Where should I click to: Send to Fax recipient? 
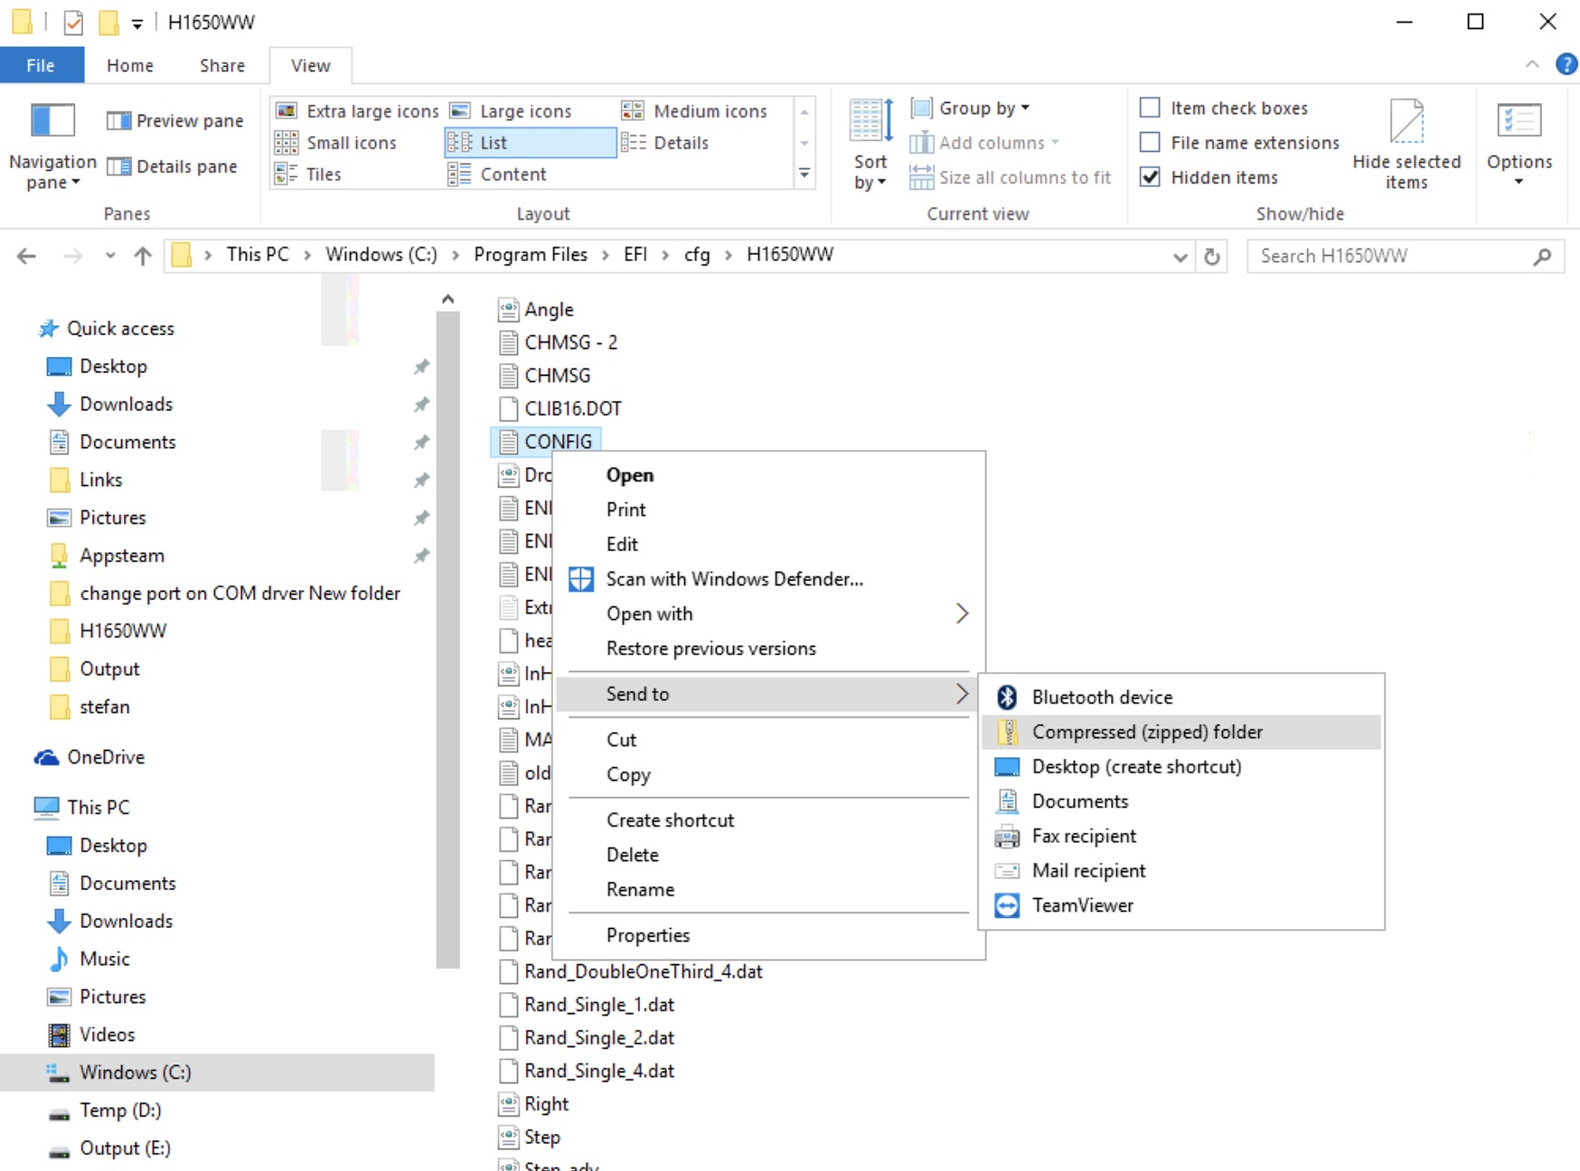(1181, 837)
